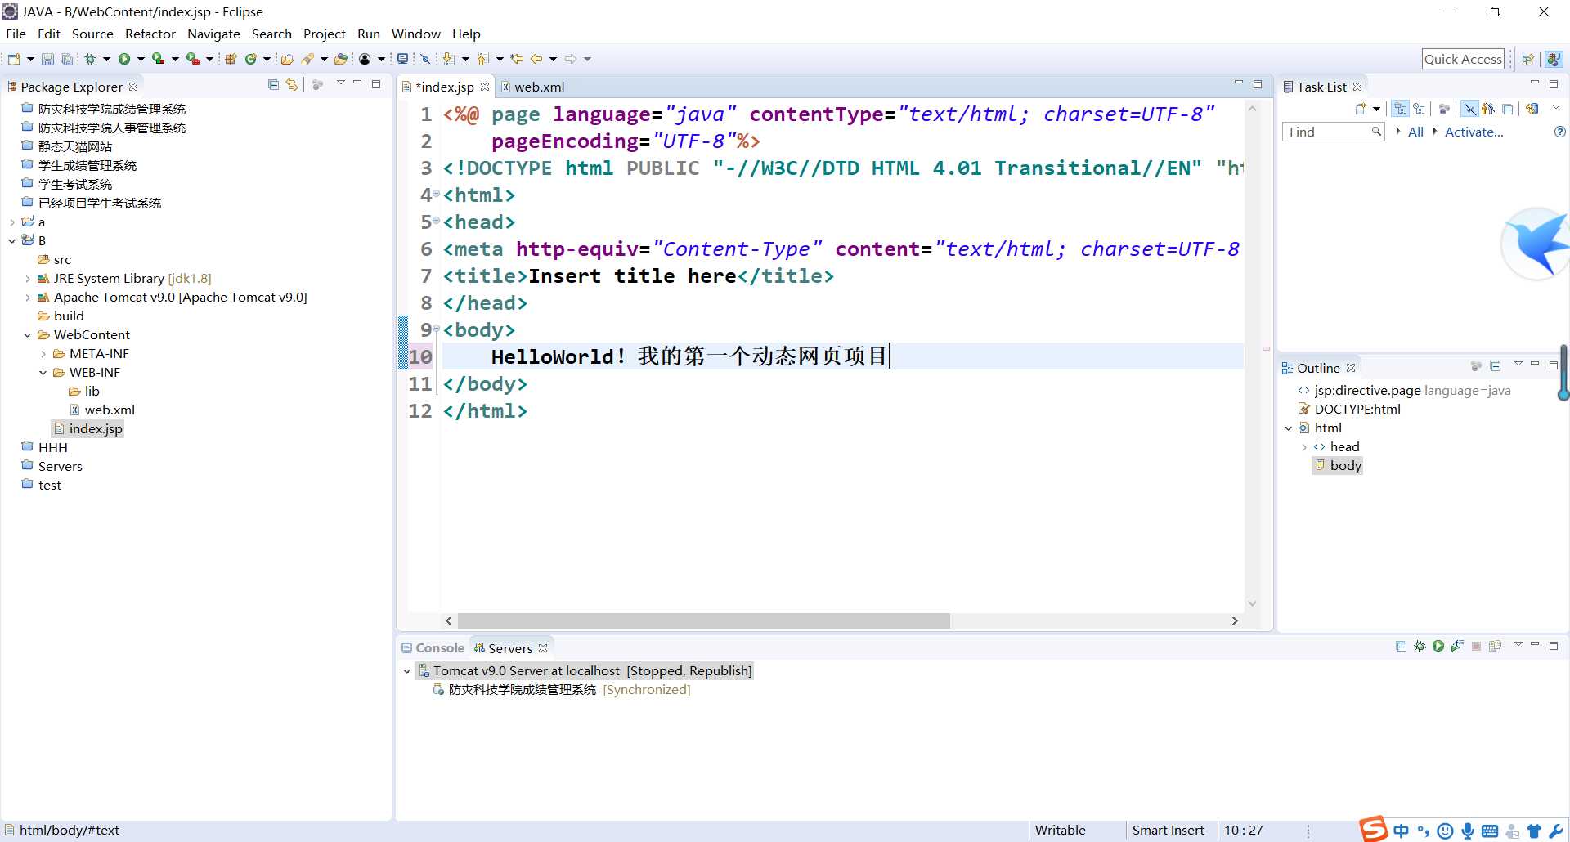Click the Save icon in toolbar
The image size is (1570, 842).
tap(47, 59)
